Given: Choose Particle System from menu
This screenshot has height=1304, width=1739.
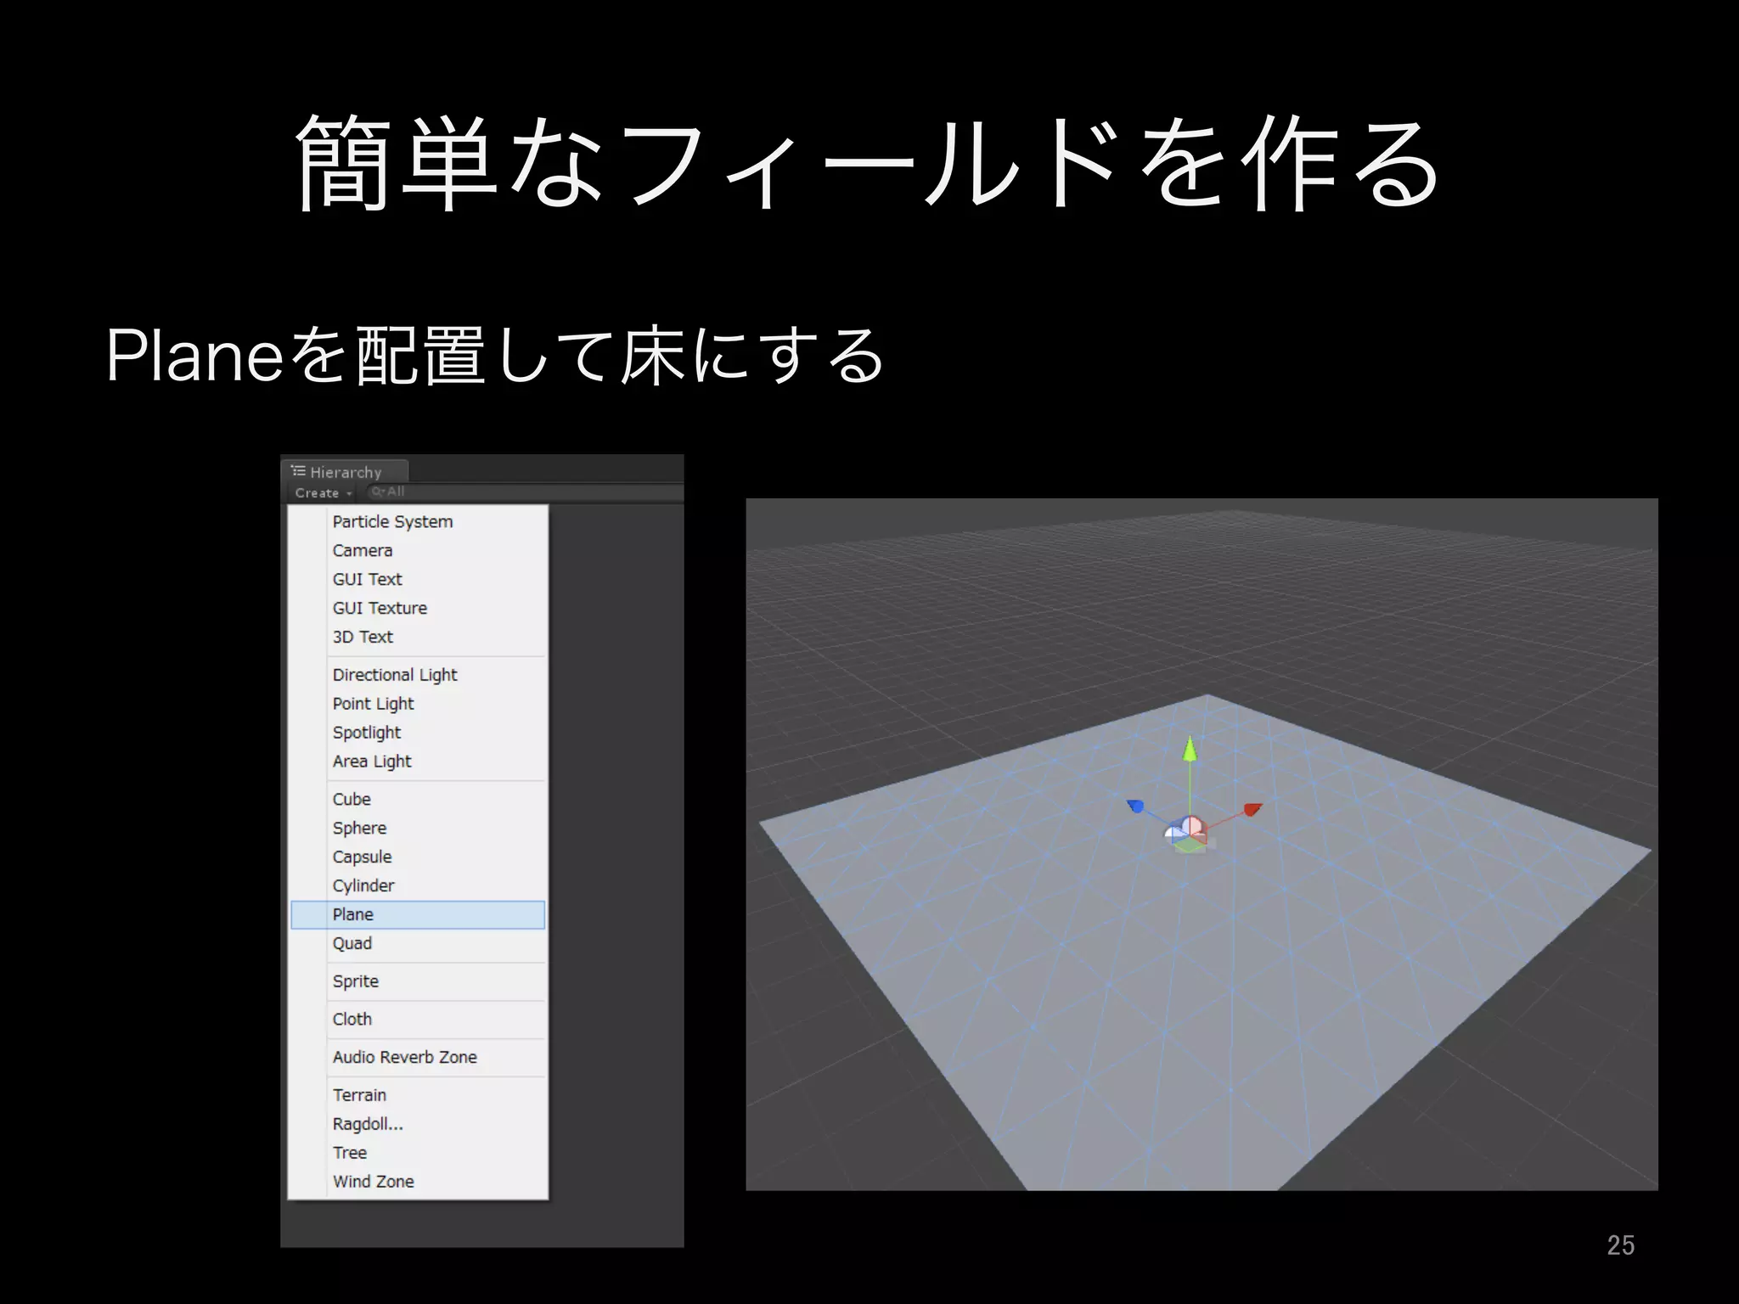Looking at the screenshot, I should coord(418,521).
